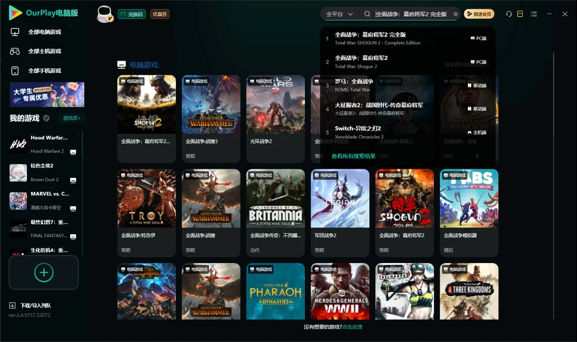
Task: Click PC platform icon beside Hood Warfare 2
Action: coord(73,152)
